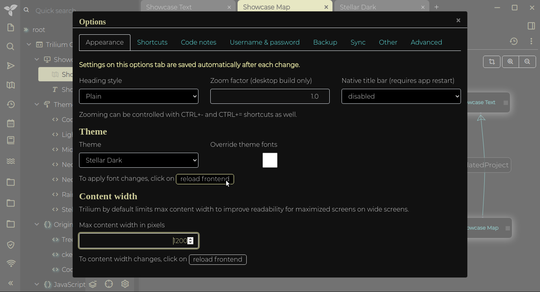Switch to the Shortcuts options tab

(x=152, y=42)
